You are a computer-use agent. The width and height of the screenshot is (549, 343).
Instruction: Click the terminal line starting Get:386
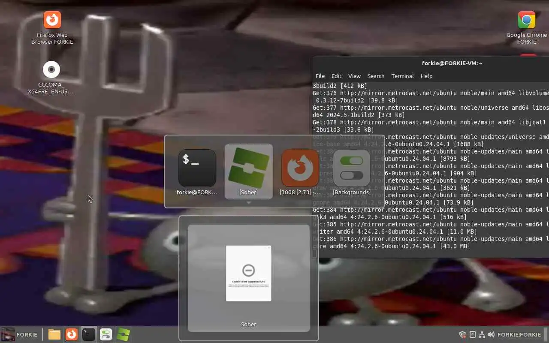coord(431,239)
